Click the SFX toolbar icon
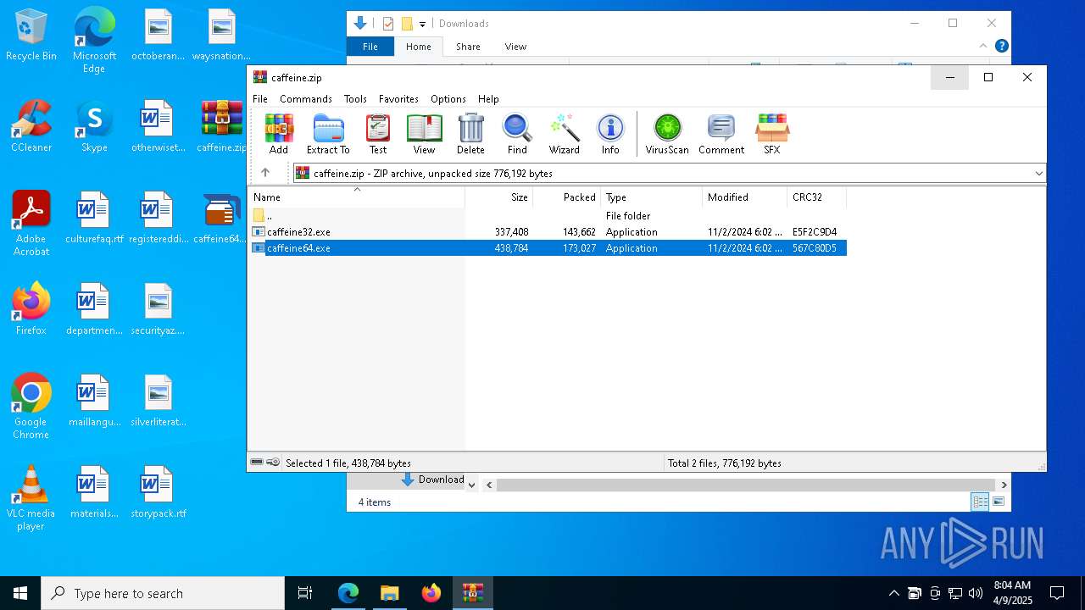 (x=772, y=135)
